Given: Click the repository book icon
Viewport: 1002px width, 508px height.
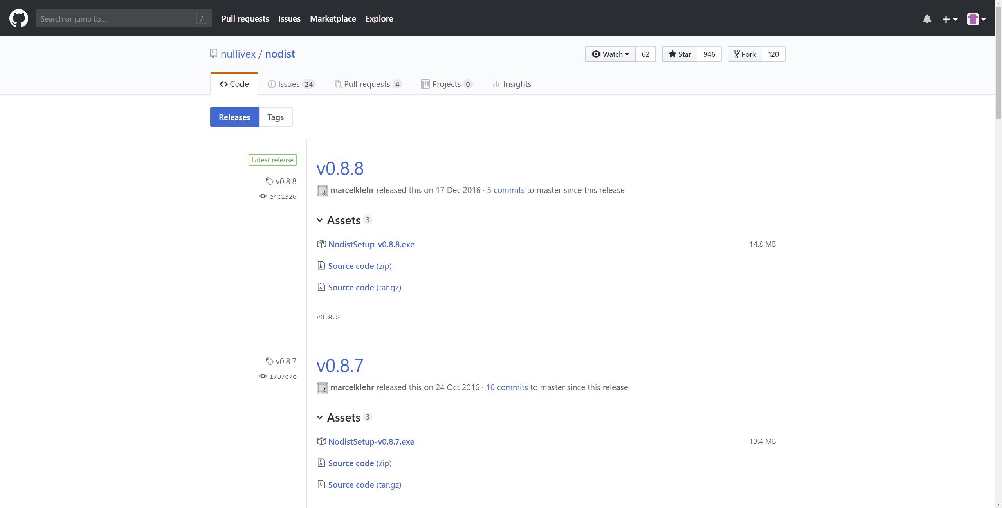Looking at the screenshot, I should click(x=214, y=54).
